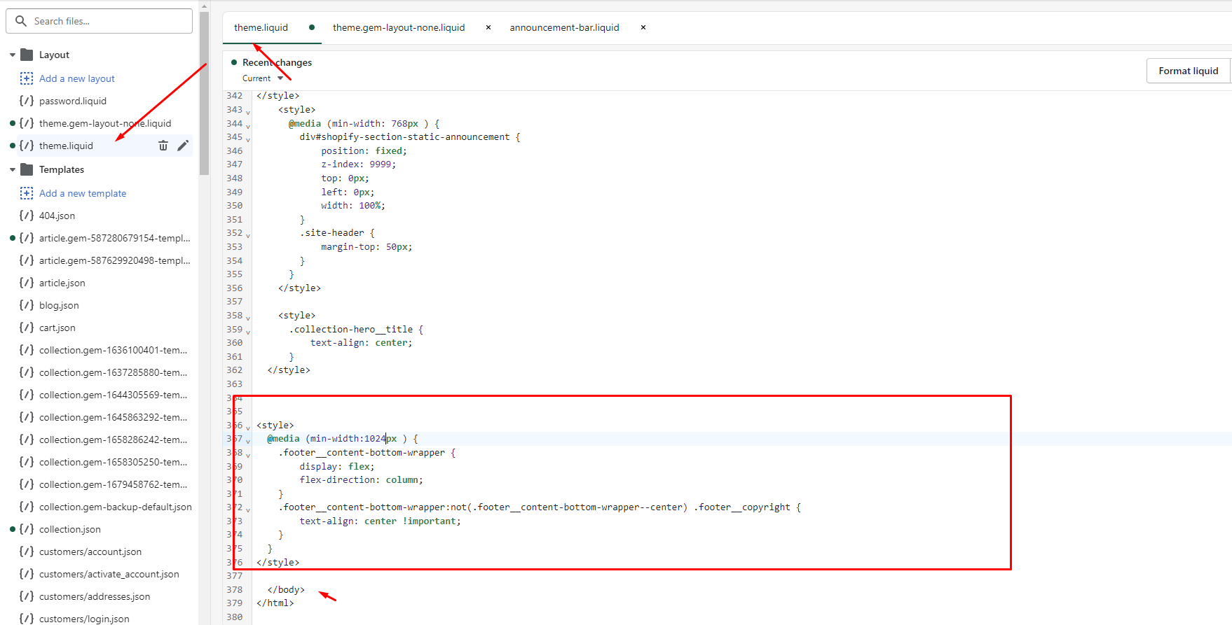Open customers/login.json template
Image resolution: width=1232 pixels, height=625 pixels.
[x=84, y=619]
